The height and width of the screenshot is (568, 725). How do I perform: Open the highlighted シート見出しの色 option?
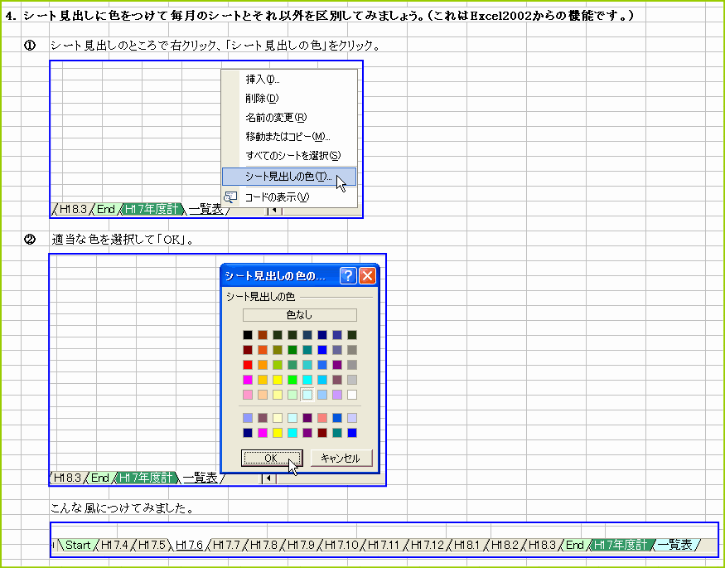point(282,176)
